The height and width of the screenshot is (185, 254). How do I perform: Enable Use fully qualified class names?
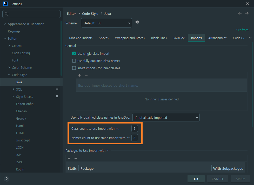point(74,61)
